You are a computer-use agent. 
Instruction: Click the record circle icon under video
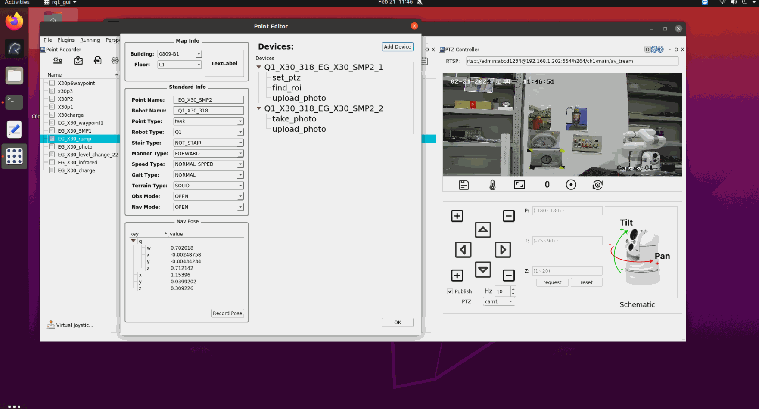coord(571,185)
